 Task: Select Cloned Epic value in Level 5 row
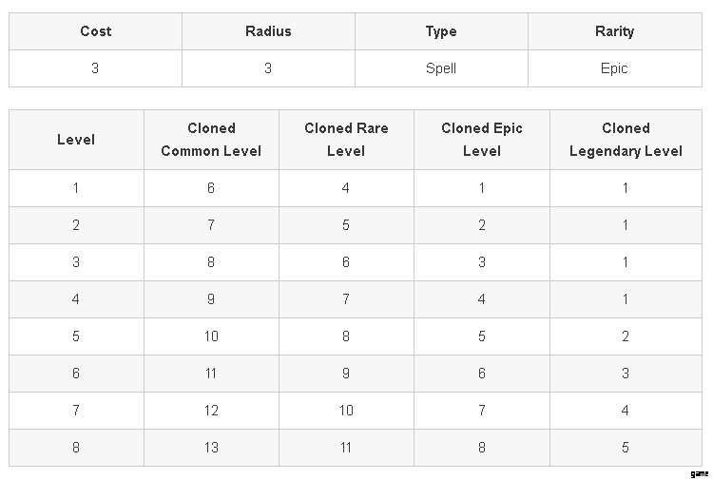tap(481, 336)
